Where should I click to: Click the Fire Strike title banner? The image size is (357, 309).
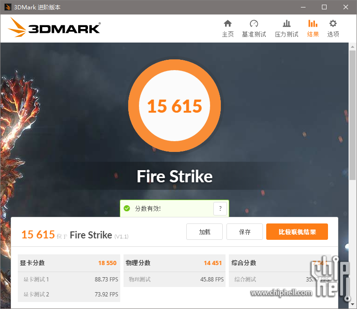175,176
